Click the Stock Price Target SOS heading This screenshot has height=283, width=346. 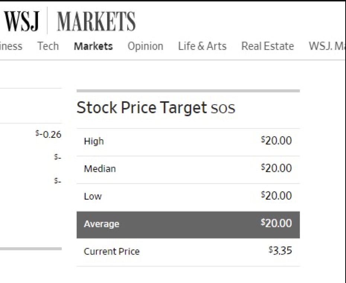156,108
